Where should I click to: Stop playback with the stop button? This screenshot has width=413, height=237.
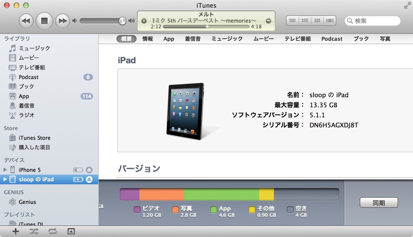(x=44, y=21)
